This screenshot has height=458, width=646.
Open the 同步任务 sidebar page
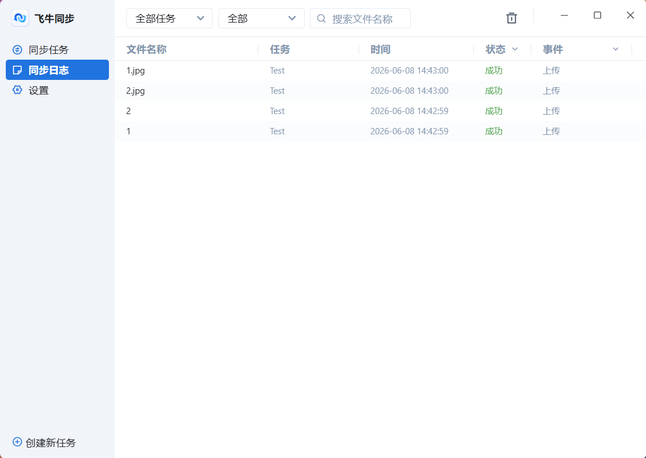(x=57, y=50)
